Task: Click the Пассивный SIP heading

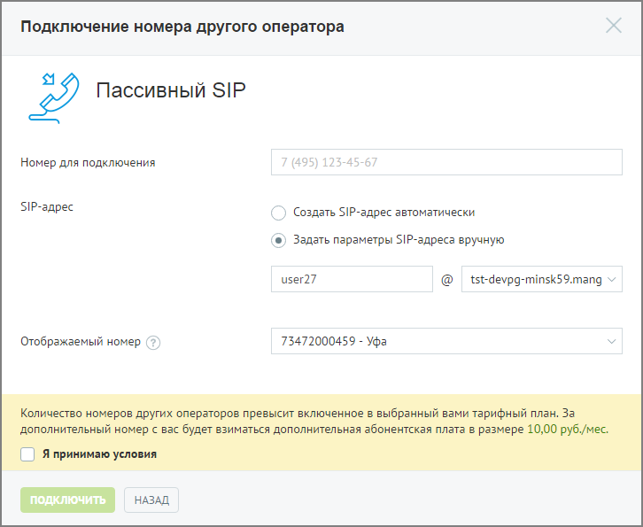Action: [x=171, y=89]
